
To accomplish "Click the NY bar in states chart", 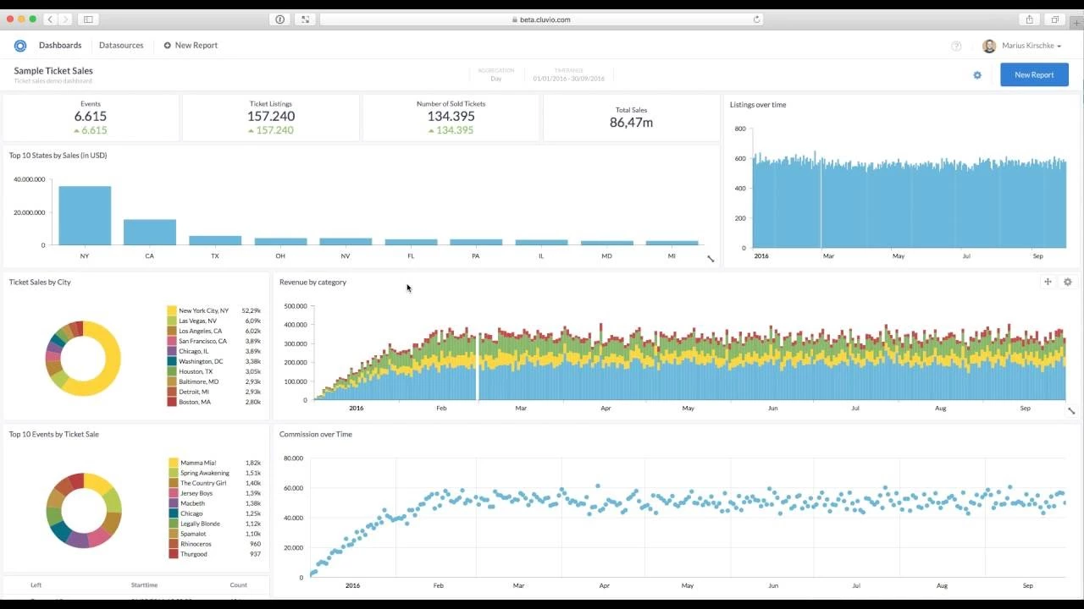I will pos(85,216).
